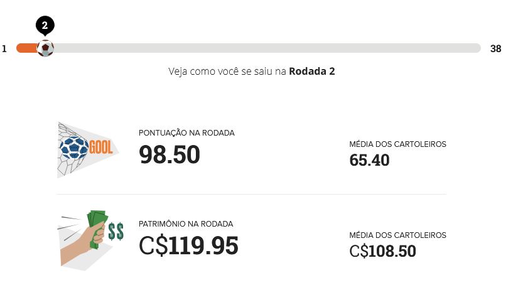This screenshot has height=285, width=523.
Task: Click the C$108.50 average patrimony value
Action: [x=382, y=252]
